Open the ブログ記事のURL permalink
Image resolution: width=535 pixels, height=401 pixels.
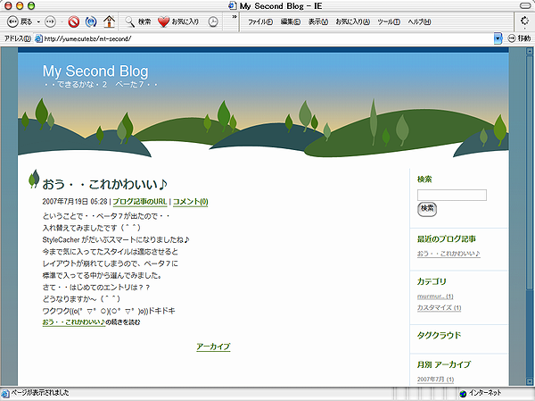(x=139, y=202)
